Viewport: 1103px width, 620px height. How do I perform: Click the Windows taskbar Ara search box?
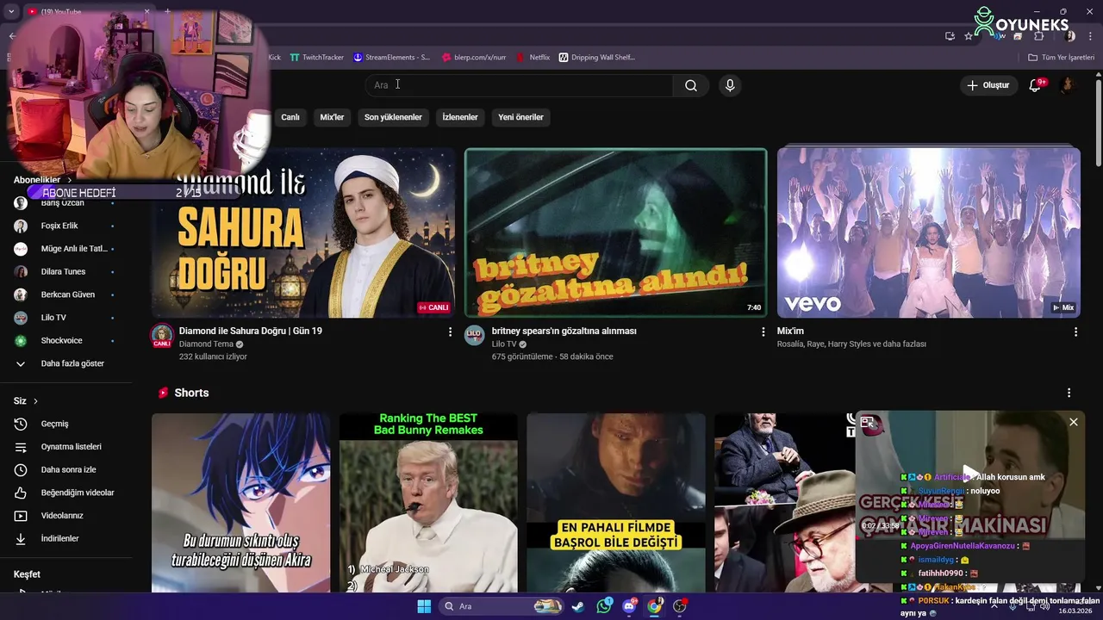click(x=502, y=606)
